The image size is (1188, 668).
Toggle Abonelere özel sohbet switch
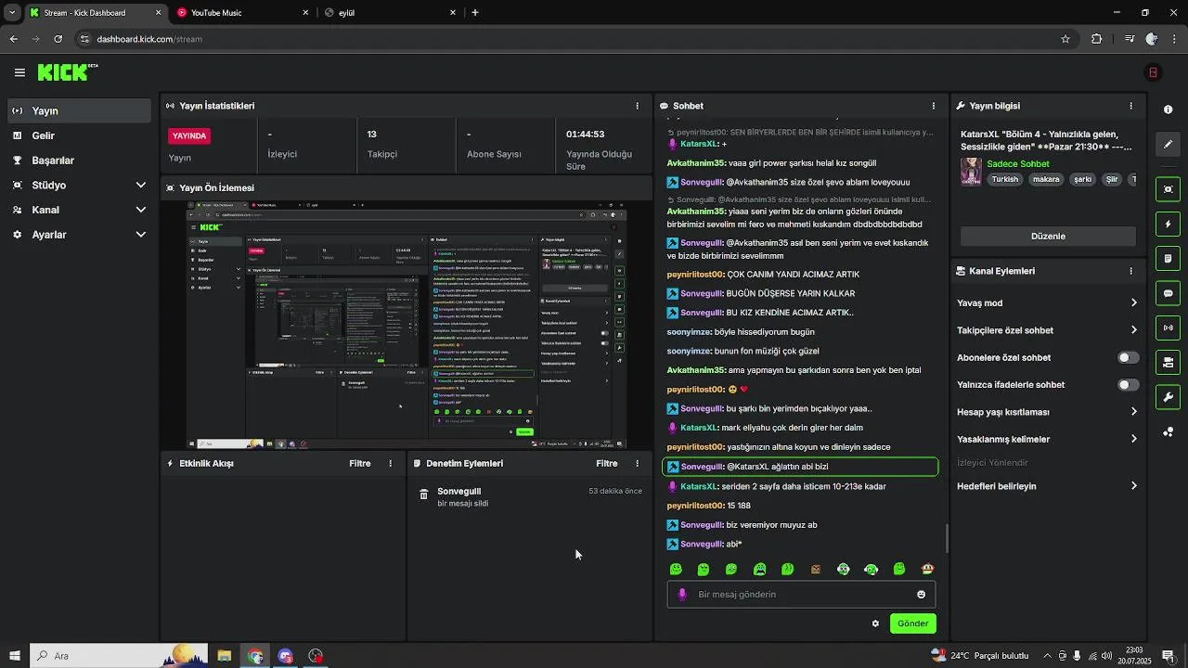(1128, 357)
